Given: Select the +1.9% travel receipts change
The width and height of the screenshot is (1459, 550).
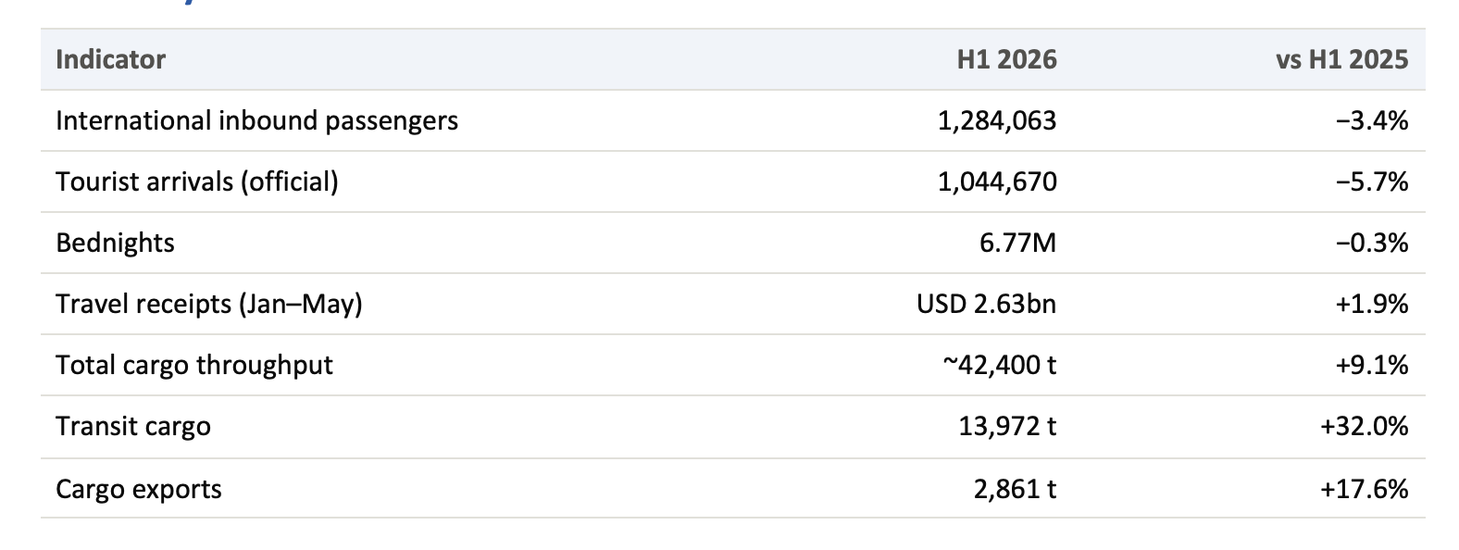Looking at the screenshot, I should 1372,304.
